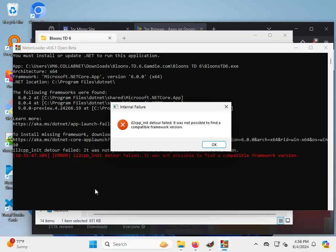
Task: Click the Explorer horizontal scrollbar
Action: pos(184,214)
